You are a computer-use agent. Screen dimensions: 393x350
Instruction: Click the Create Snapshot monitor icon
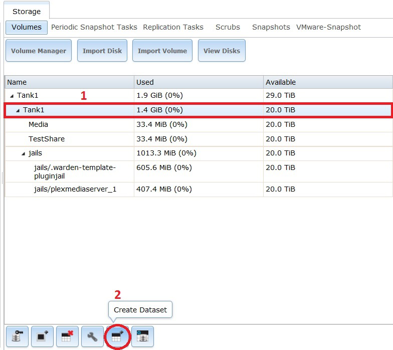(x=42, y=337)
